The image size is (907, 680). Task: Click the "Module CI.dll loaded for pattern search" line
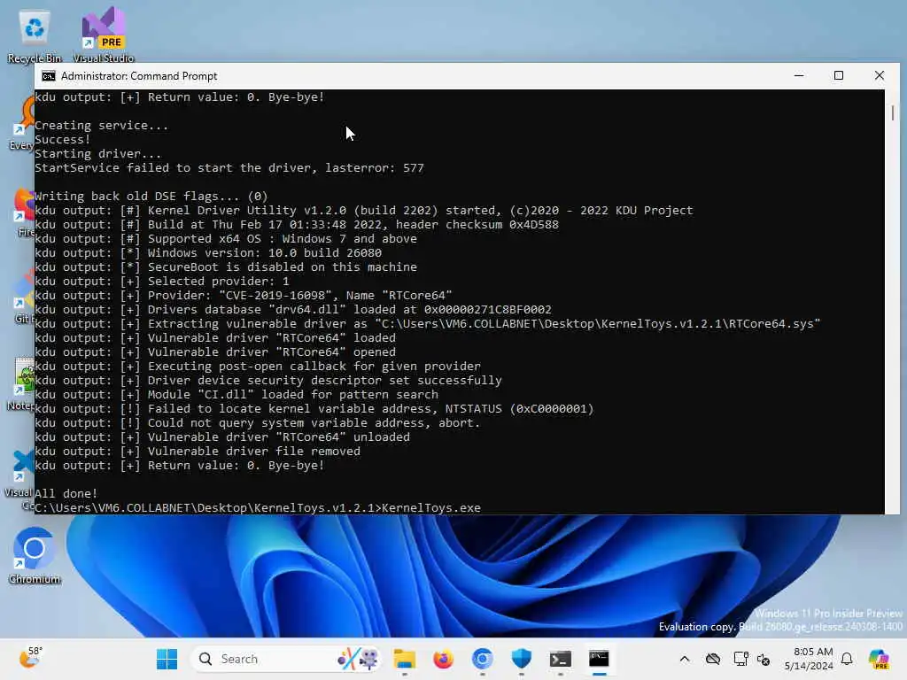click(x=236, y=394)
